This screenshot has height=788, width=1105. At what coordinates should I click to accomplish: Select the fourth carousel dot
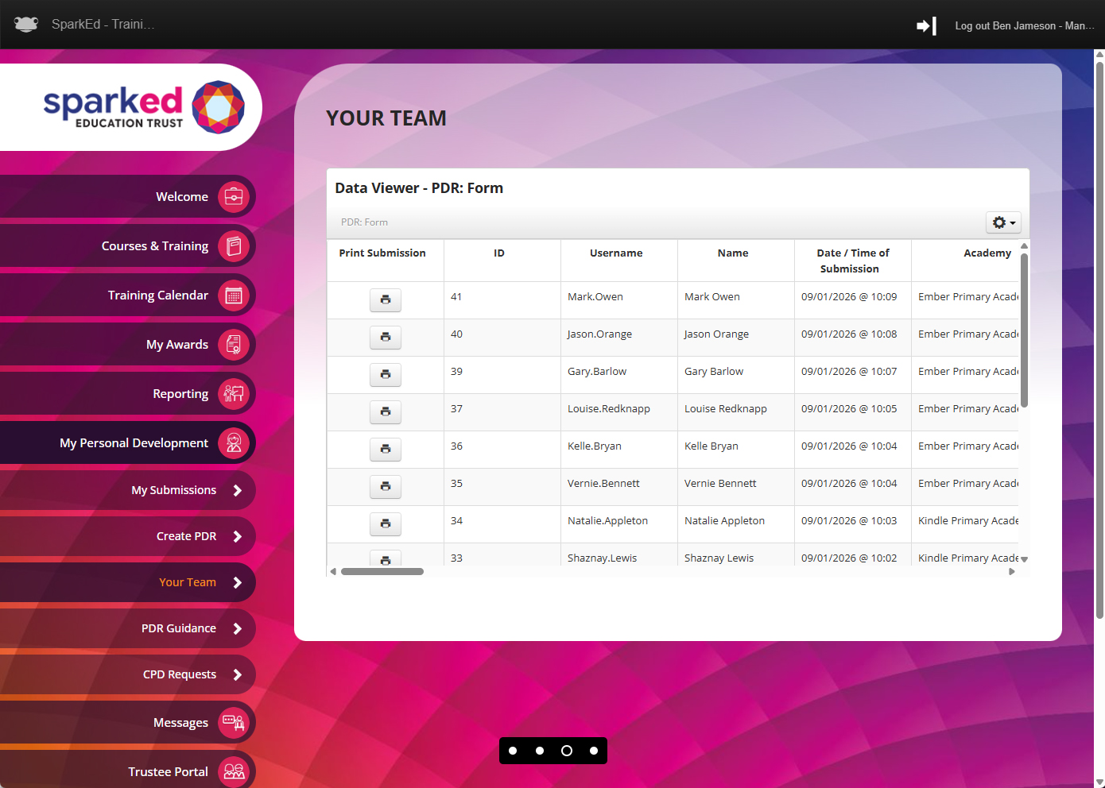(594, 751)
